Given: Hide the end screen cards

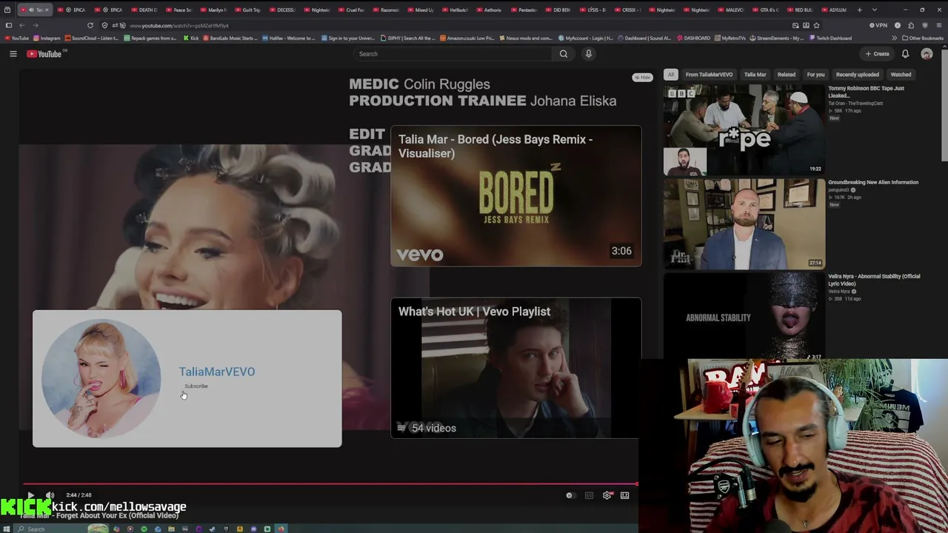Looking at the screenshot, I should [642, 77].
